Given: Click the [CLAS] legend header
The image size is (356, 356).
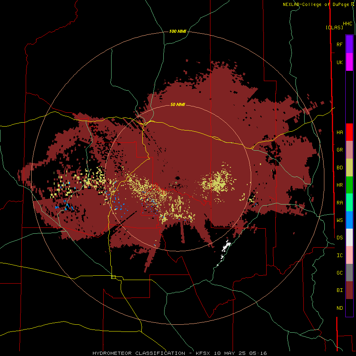Looking at the screenshot, I should tap(334, 27).
